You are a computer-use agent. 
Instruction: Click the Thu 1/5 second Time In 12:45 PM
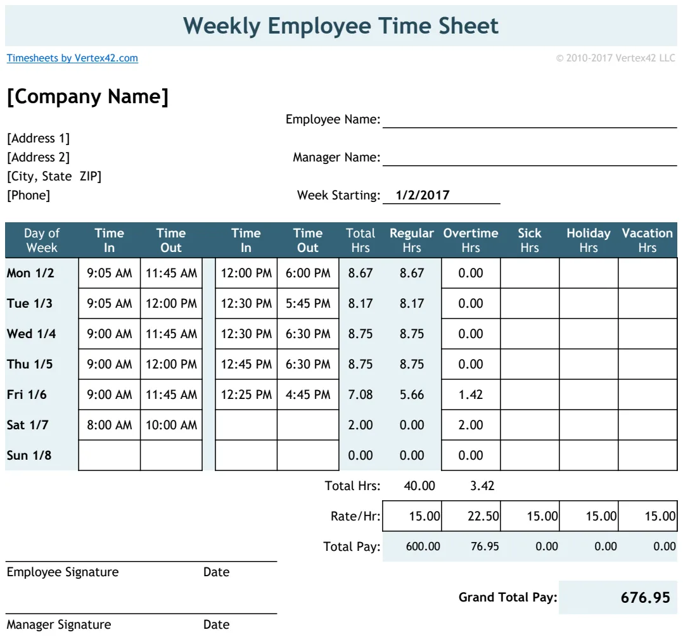pyautogui.click(x=246, y=364)
